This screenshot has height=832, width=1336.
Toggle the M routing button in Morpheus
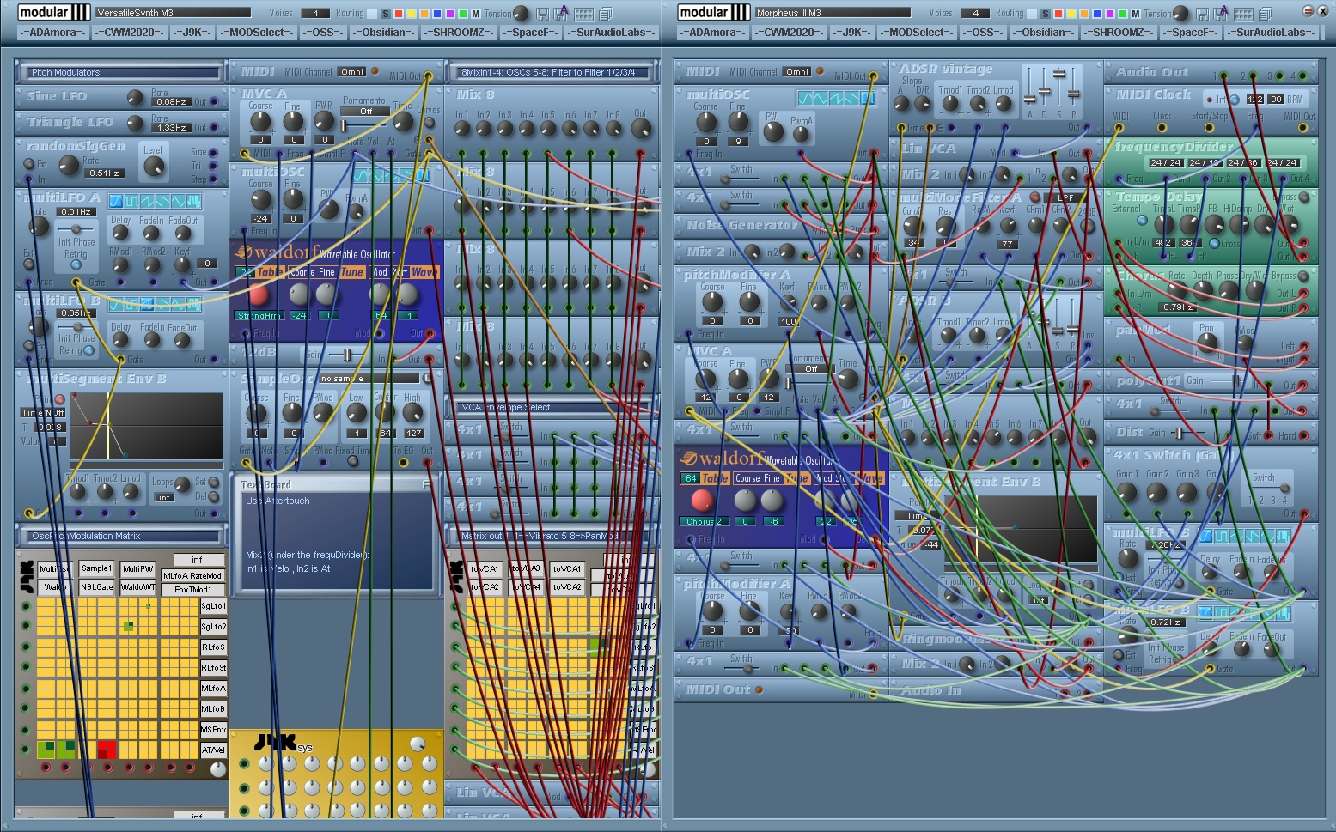pos(1136,14)
